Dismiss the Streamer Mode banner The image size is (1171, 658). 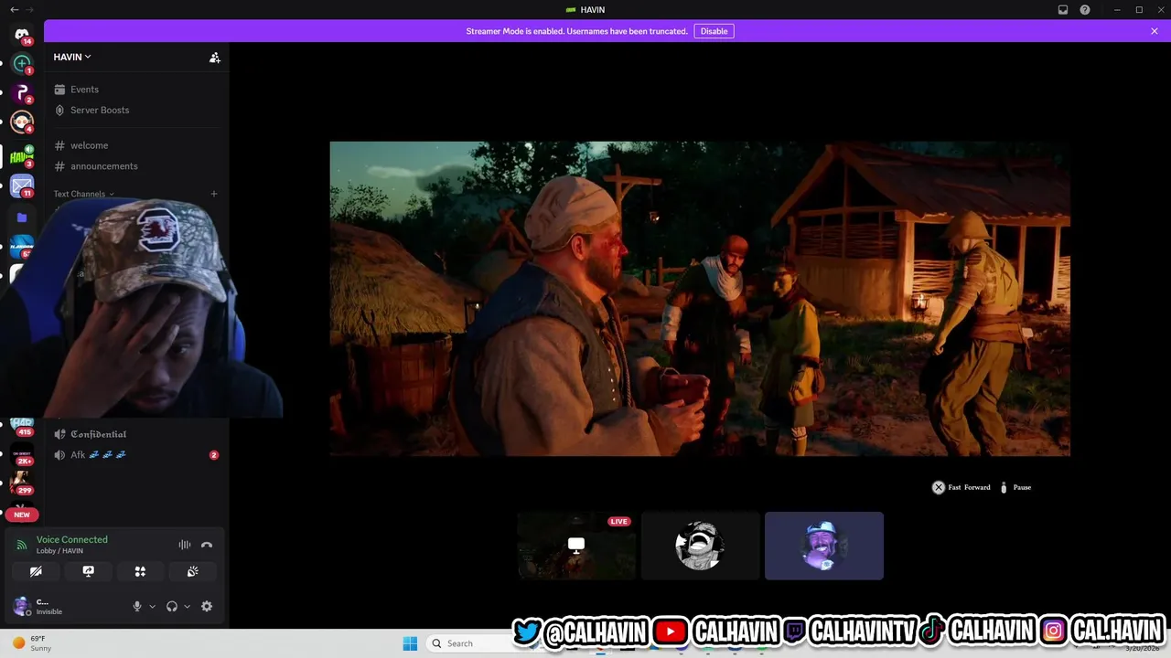(x=1155, y=31)
